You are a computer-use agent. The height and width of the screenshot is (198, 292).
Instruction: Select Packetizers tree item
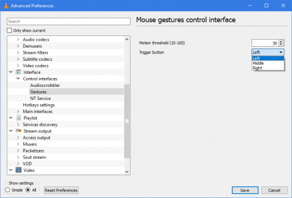(34, 150)
